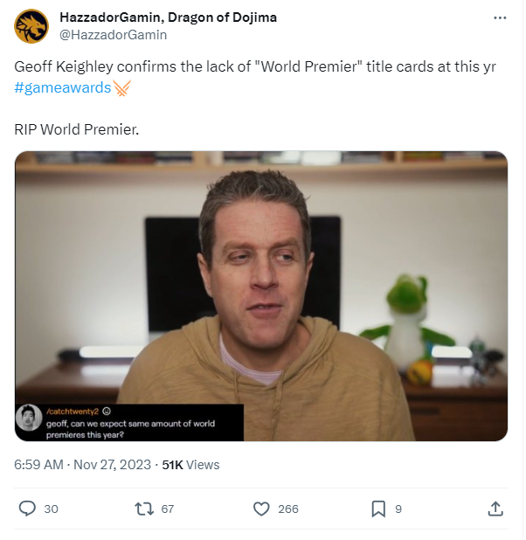Viewport: 526px width, 540px height.
Task: Click the 30 replies count
Action: (x=51, y=509)
